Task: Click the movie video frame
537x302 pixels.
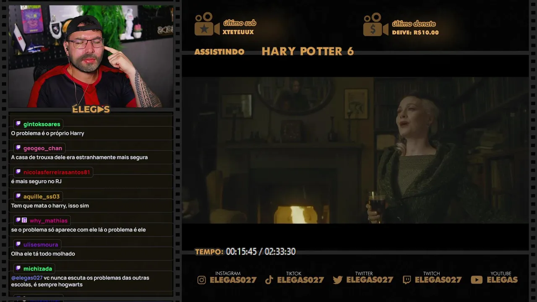Action: (x=355, y=150)
